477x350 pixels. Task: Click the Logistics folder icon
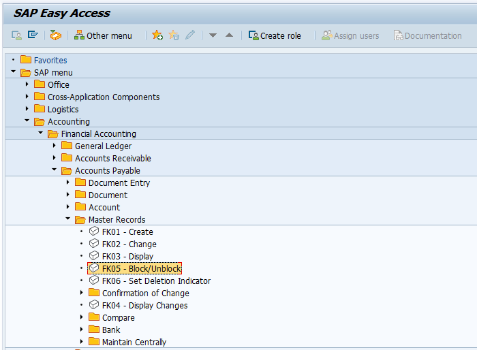click(40, 108)
